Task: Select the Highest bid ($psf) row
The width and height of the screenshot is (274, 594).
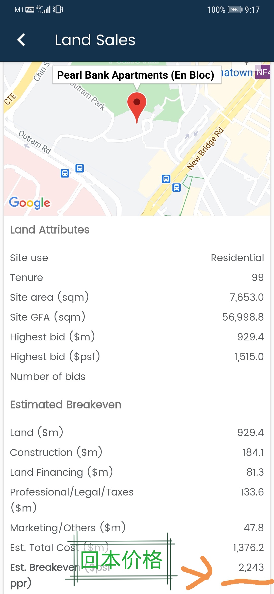Action: click(137, 357)
